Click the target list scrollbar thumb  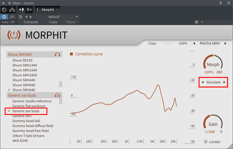pyautogui.click(x=61, y=101)
